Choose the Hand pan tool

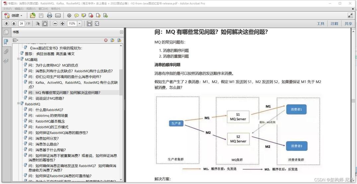[45, 23]
